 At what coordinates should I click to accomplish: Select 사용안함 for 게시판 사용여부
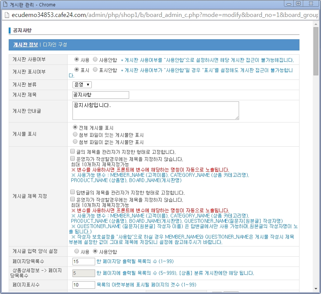click(95, 60)
